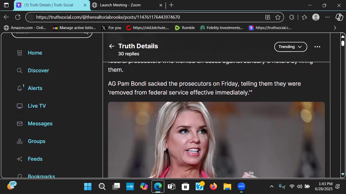Open Microsoft Teams on the taskbar
Viewport: 346px width, 194px height.
[172, 186]
